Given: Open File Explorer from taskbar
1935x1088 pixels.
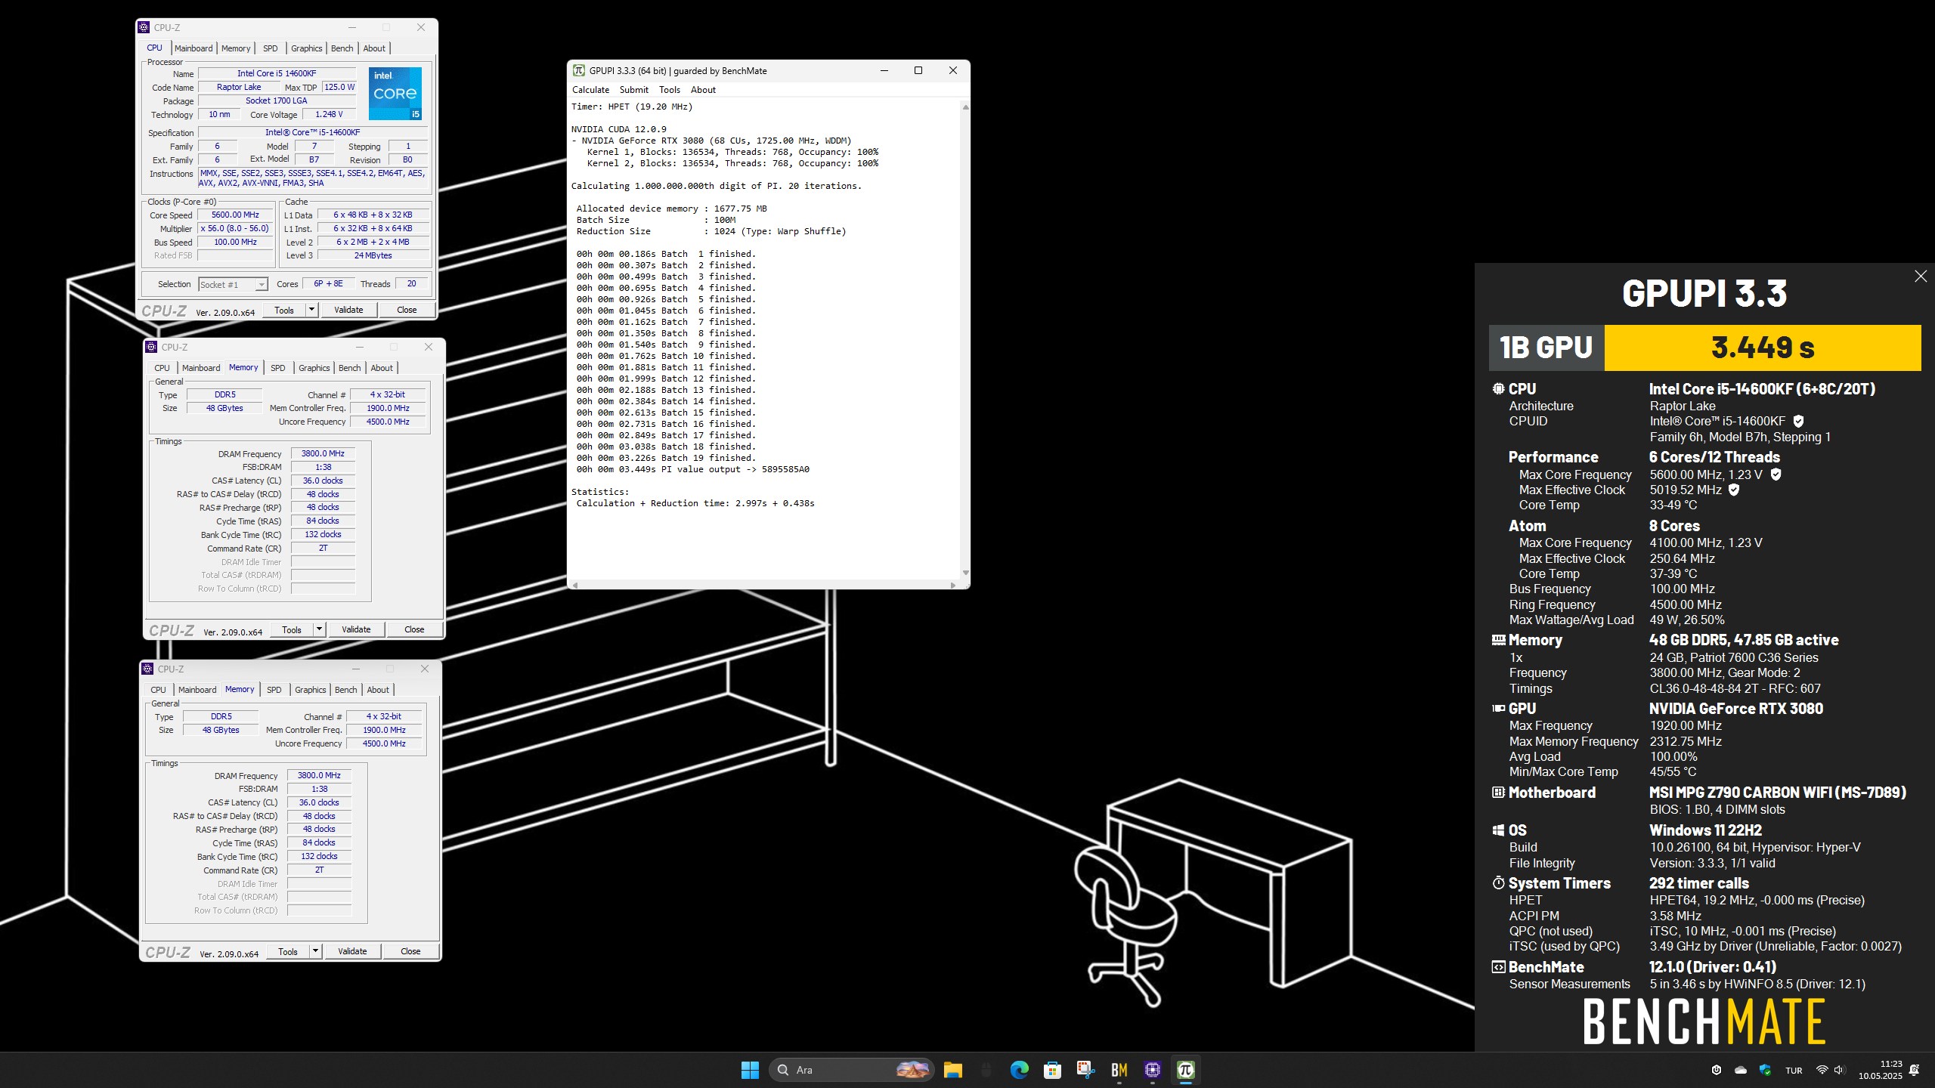Looking at the screenshot, I should (x=952, y=1070).
